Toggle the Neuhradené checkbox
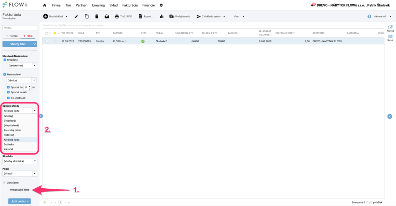The image size is (396, 206). pyautogui.click(x=5, y=75)
